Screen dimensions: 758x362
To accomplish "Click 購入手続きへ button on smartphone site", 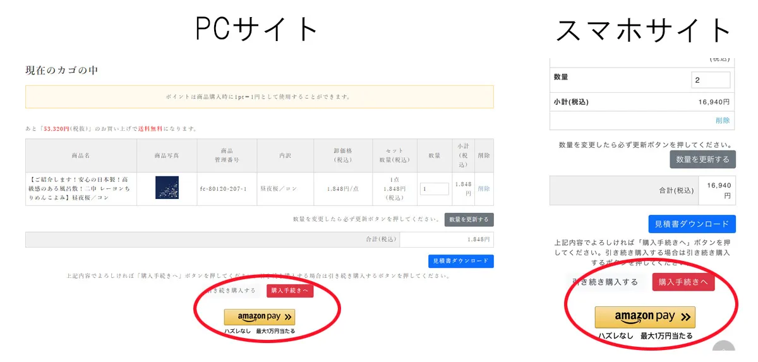I will (683, 282).
